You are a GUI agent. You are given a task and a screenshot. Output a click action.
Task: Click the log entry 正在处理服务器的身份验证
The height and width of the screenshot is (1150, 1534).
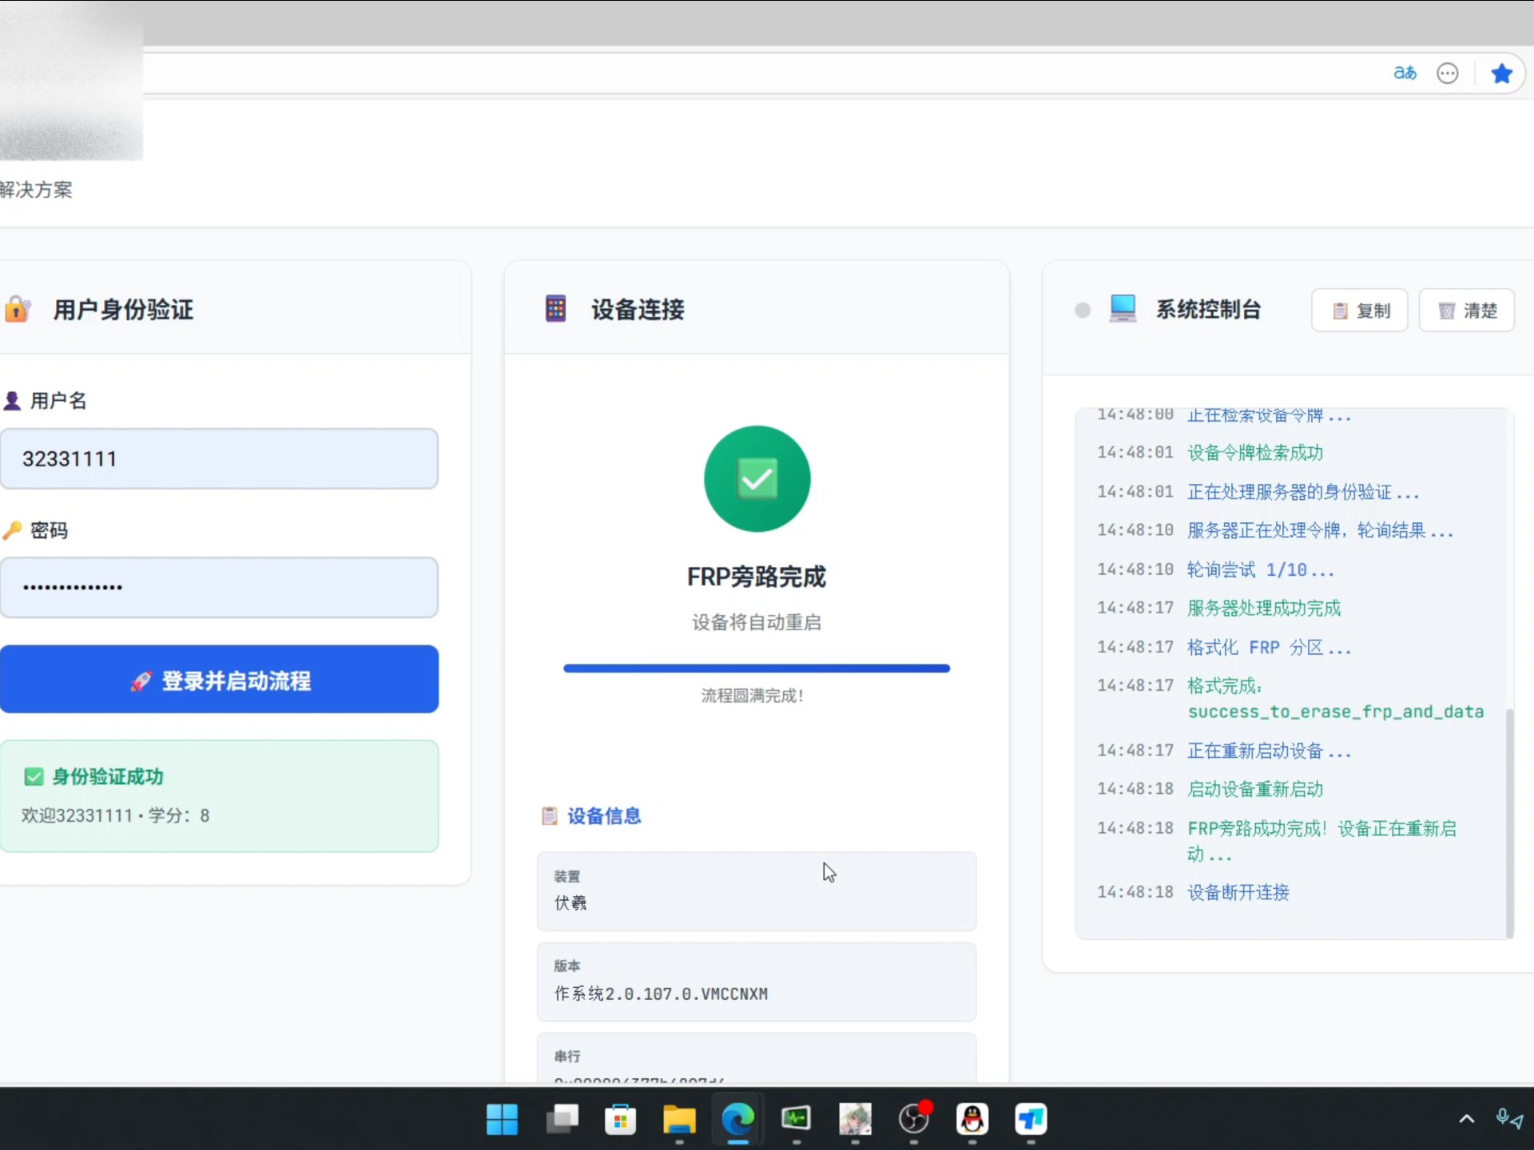(x=1303, y=492)
